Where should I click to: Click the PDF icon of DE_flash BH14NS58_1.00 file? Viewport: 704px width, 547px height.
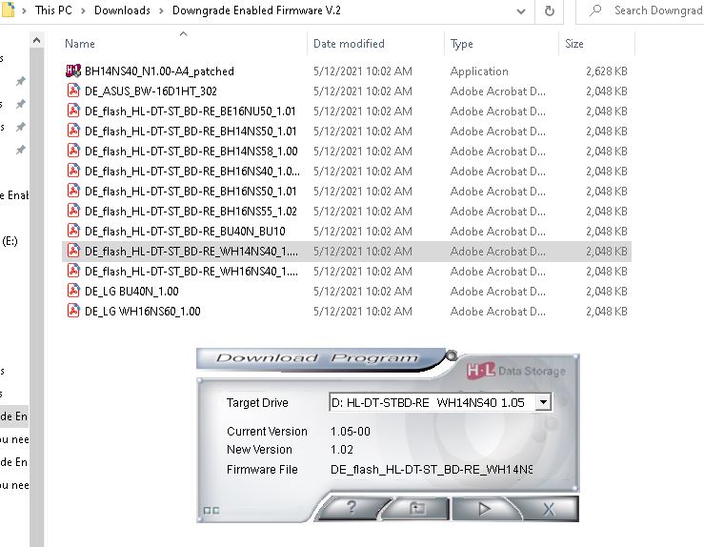coord(73,151)
